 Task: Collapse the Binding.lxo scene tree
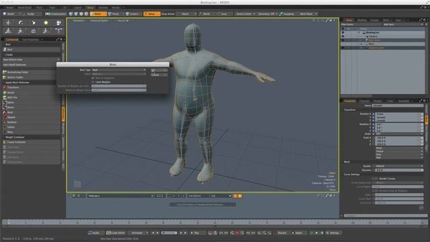tap(359, 33)
